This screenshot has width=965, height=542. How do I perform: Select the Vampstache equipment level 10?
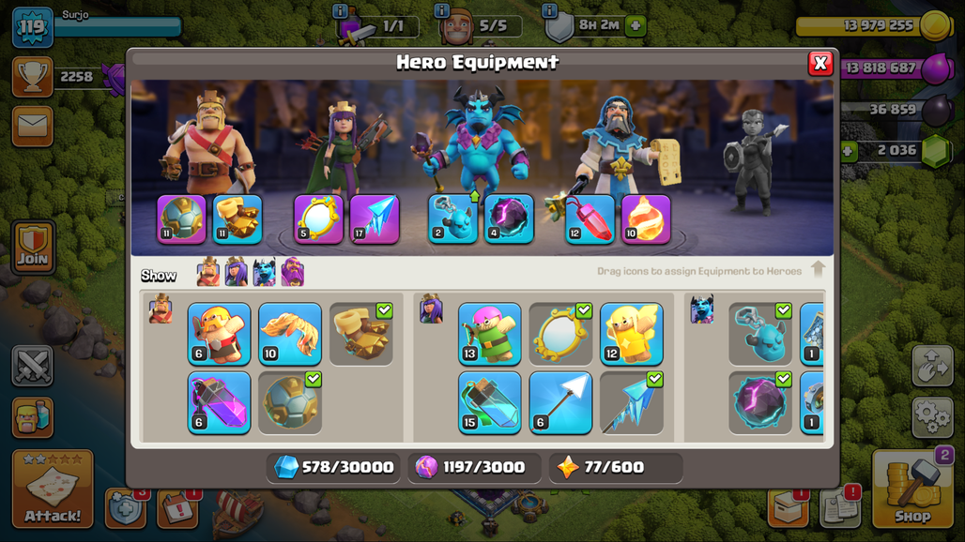click(290, 334)
